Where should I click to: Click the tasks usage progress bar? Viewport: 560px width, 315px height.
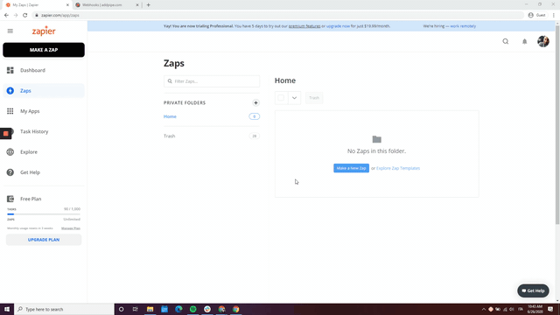pos(44,213)
